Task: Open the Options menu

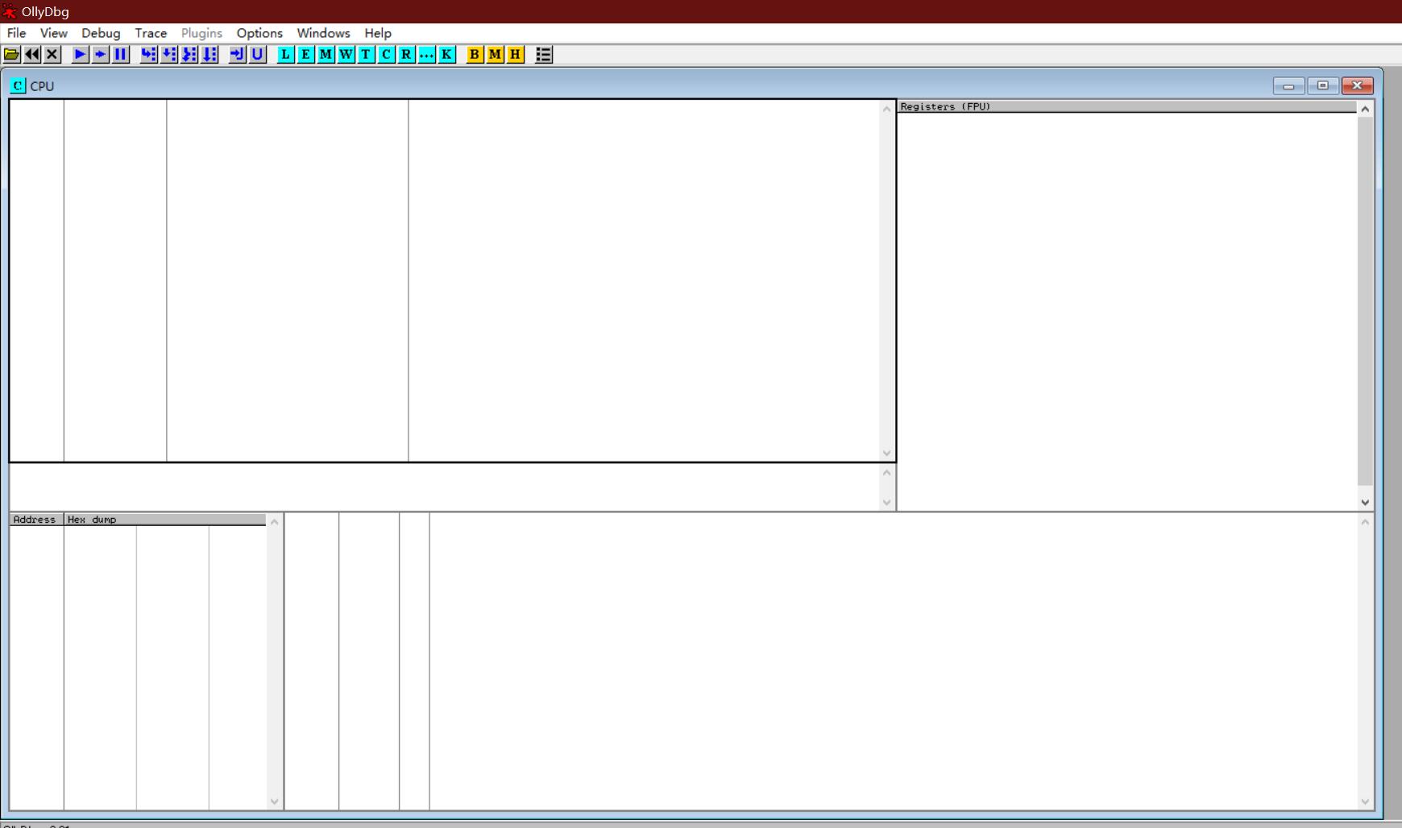Action: click(259, 33)
